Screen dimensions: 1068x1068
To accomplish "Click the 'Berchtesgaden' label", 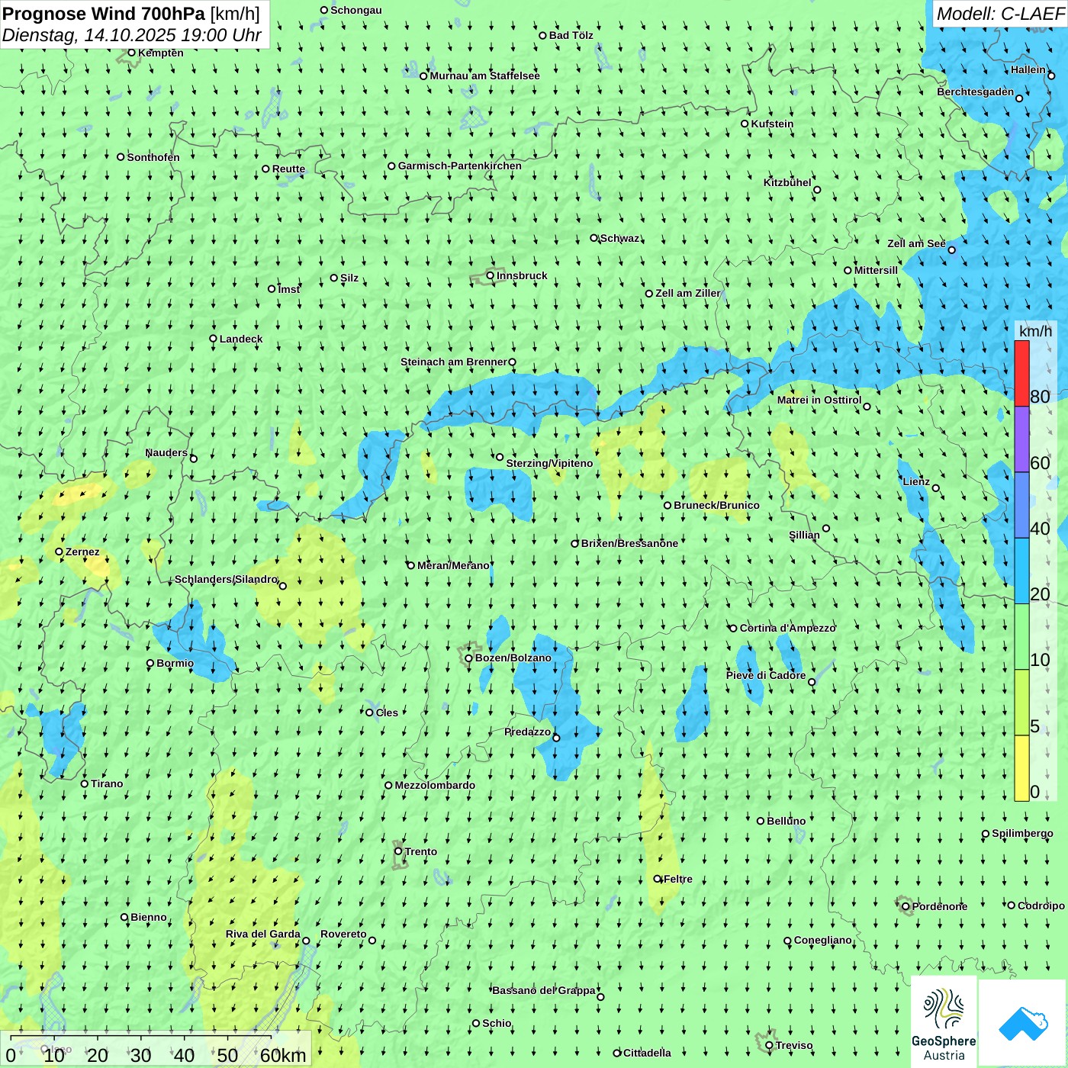I will coord(976,92).
